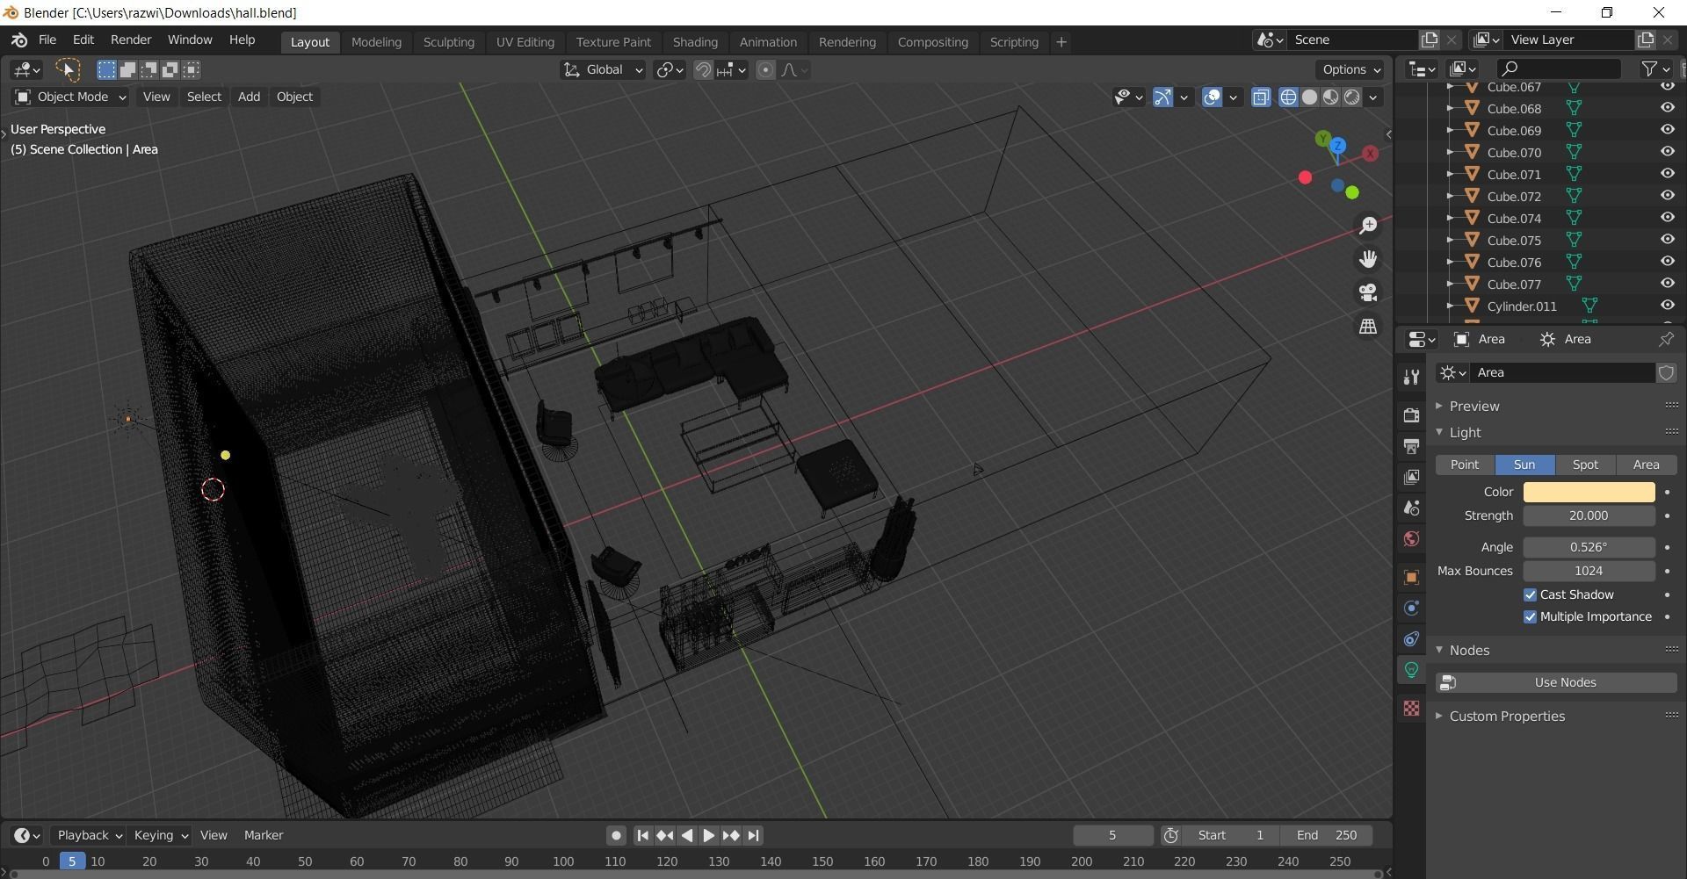Open the Output properties tab
1687x879 pixels.
1412,446
